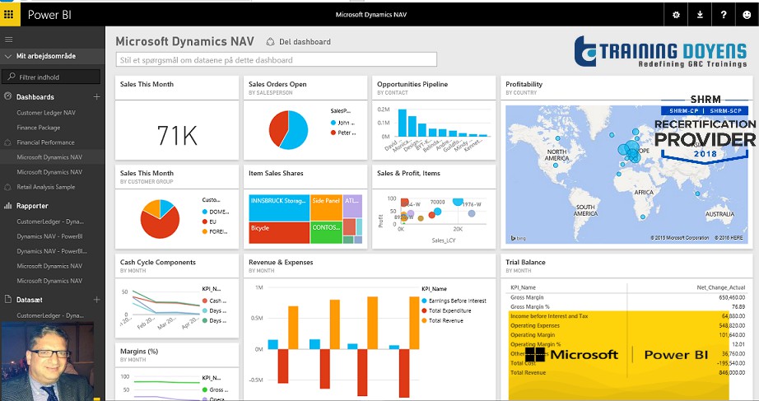Open the Sales This Month 71K tile
The width and height of the screenshot is (759, 401).
[177, 118]
